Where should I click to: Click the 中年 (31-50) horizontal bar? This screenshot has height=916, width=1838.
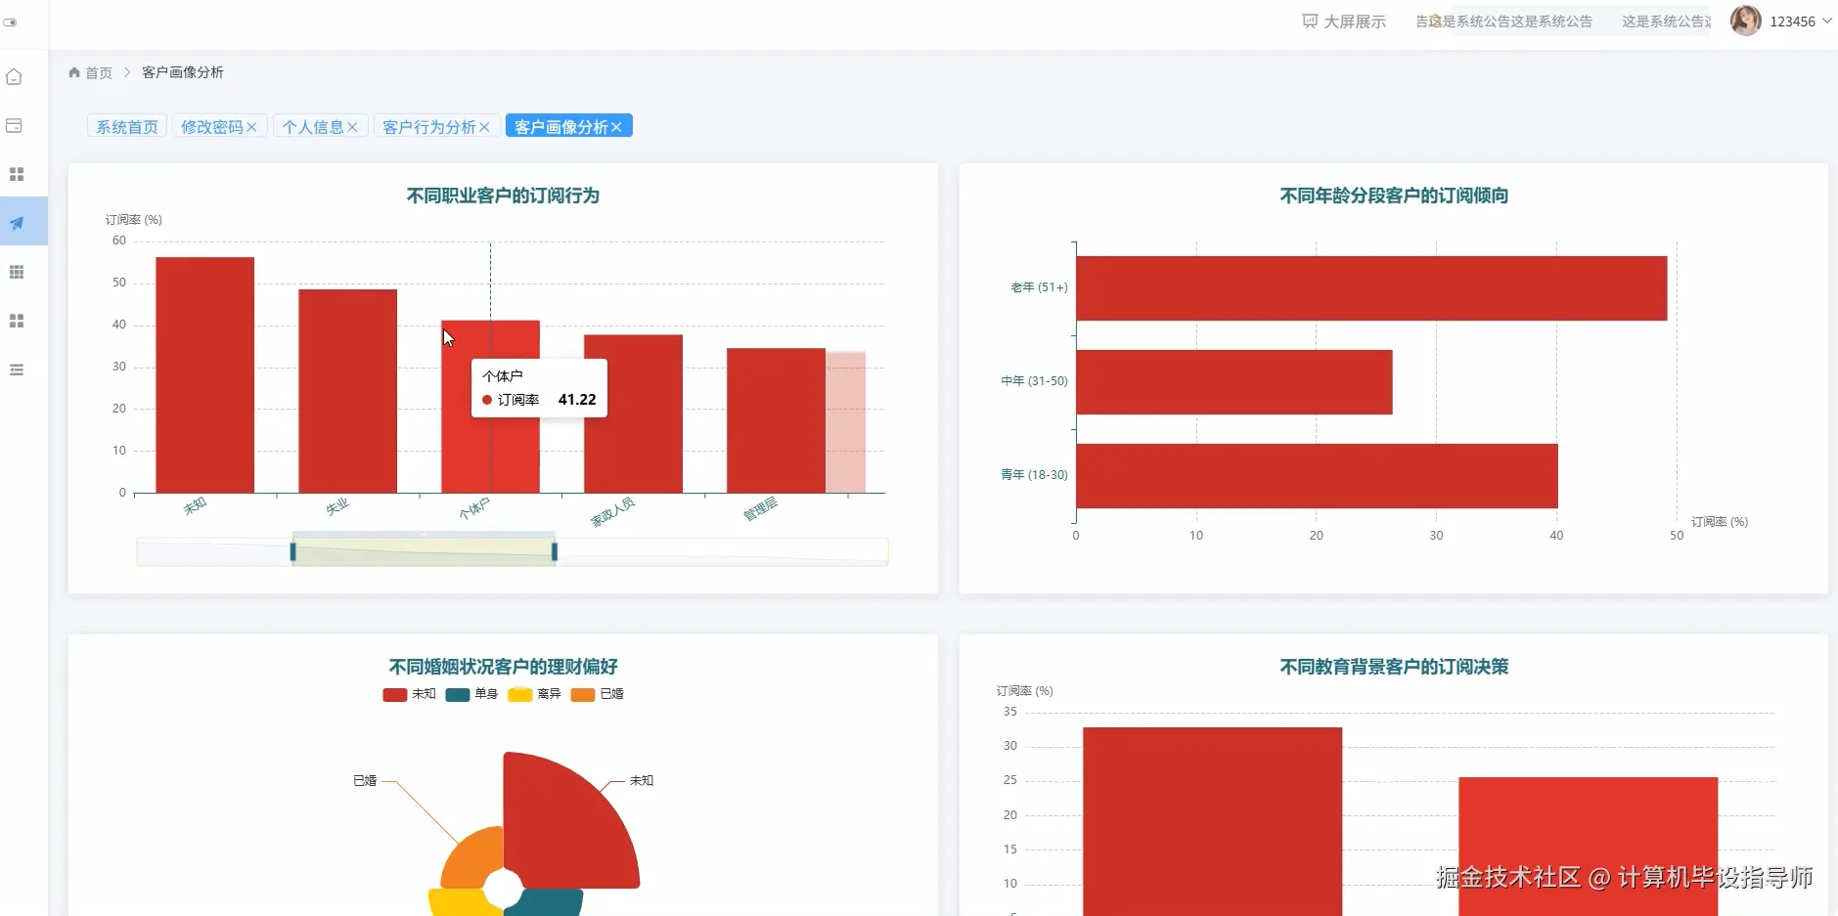(1233, 382)
